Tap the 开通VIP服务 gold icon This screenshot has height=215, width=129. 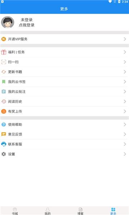4,39
